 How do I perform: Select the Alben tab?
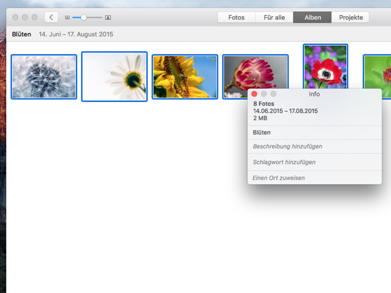coord(312,17)
